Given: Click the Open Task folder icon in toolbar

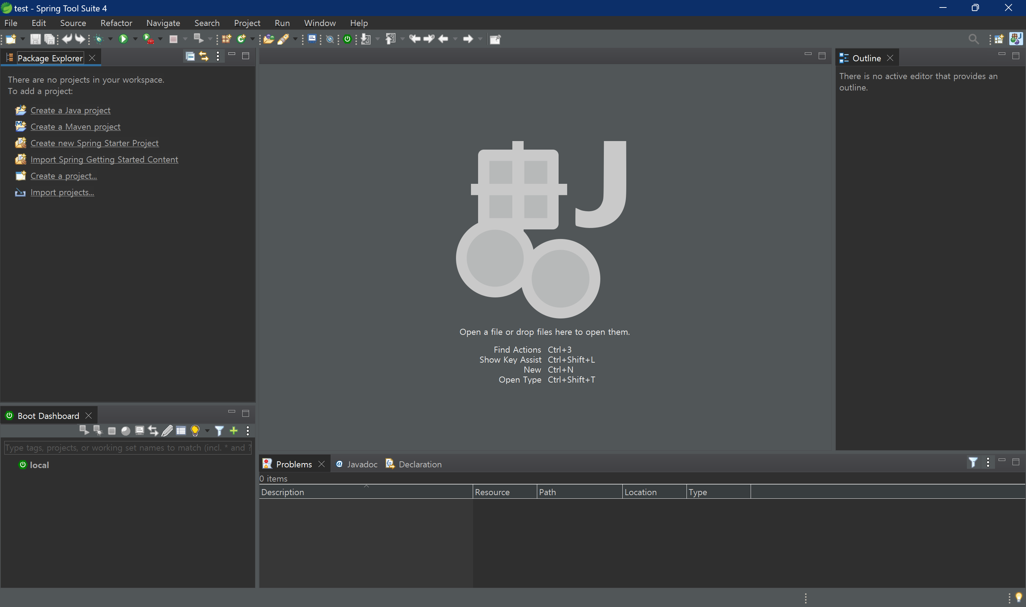Looking at the screenshot, I should (x=268, y=39).
